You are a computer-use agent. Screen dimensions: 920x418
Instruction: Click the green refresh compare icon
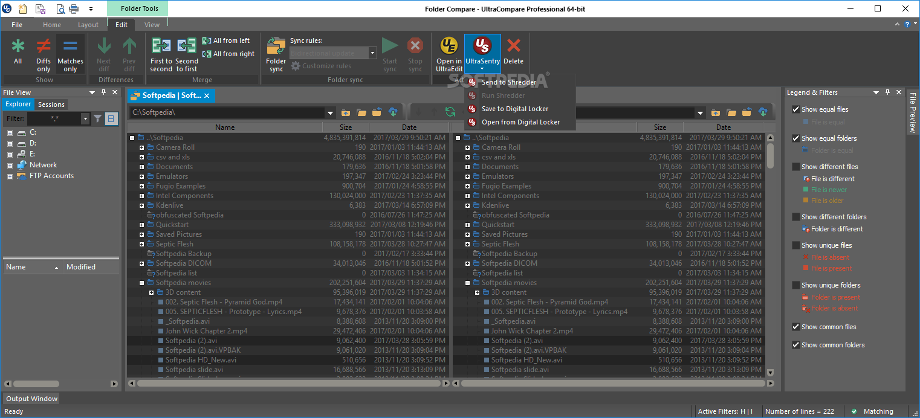click(x=450, y=112)
